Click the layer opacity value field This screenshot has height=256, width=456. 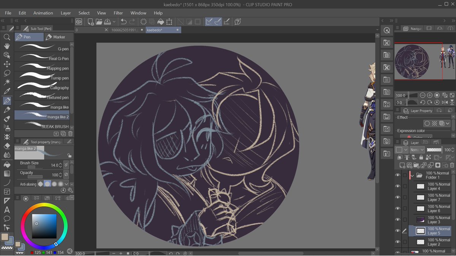click(448, 150)
